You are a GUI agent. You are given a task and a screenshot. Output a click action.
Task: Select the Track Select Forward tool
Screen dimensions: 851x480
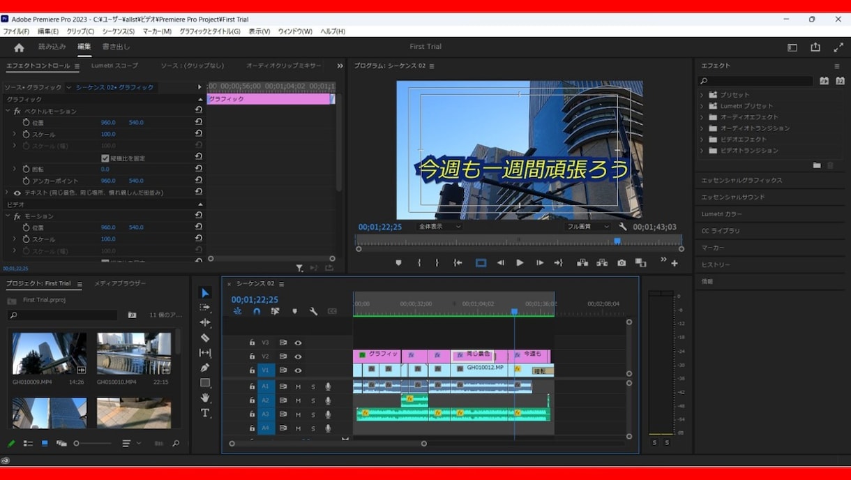pos(205,308)
